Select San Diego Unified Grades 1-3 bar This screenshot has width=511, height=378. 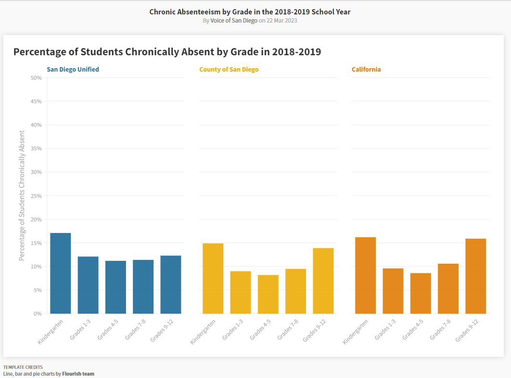88,285
